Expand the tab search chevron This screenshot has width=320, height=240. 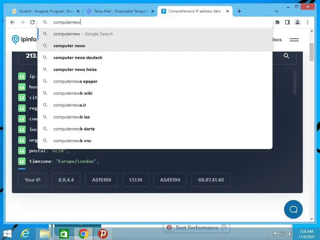click(x=277, y=11)
